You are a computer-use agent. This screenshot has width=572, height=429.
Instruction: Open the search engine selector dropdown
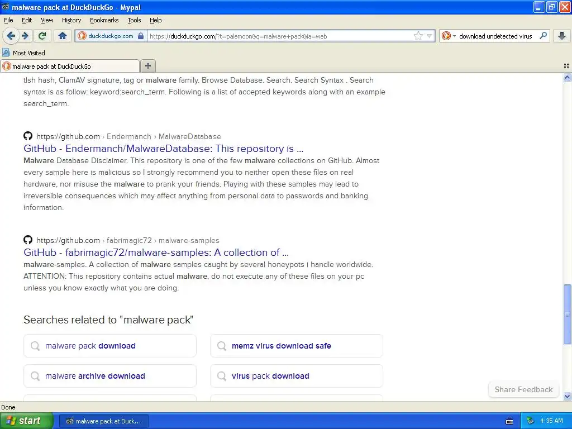pyautogui.click(x=449, y=36)
